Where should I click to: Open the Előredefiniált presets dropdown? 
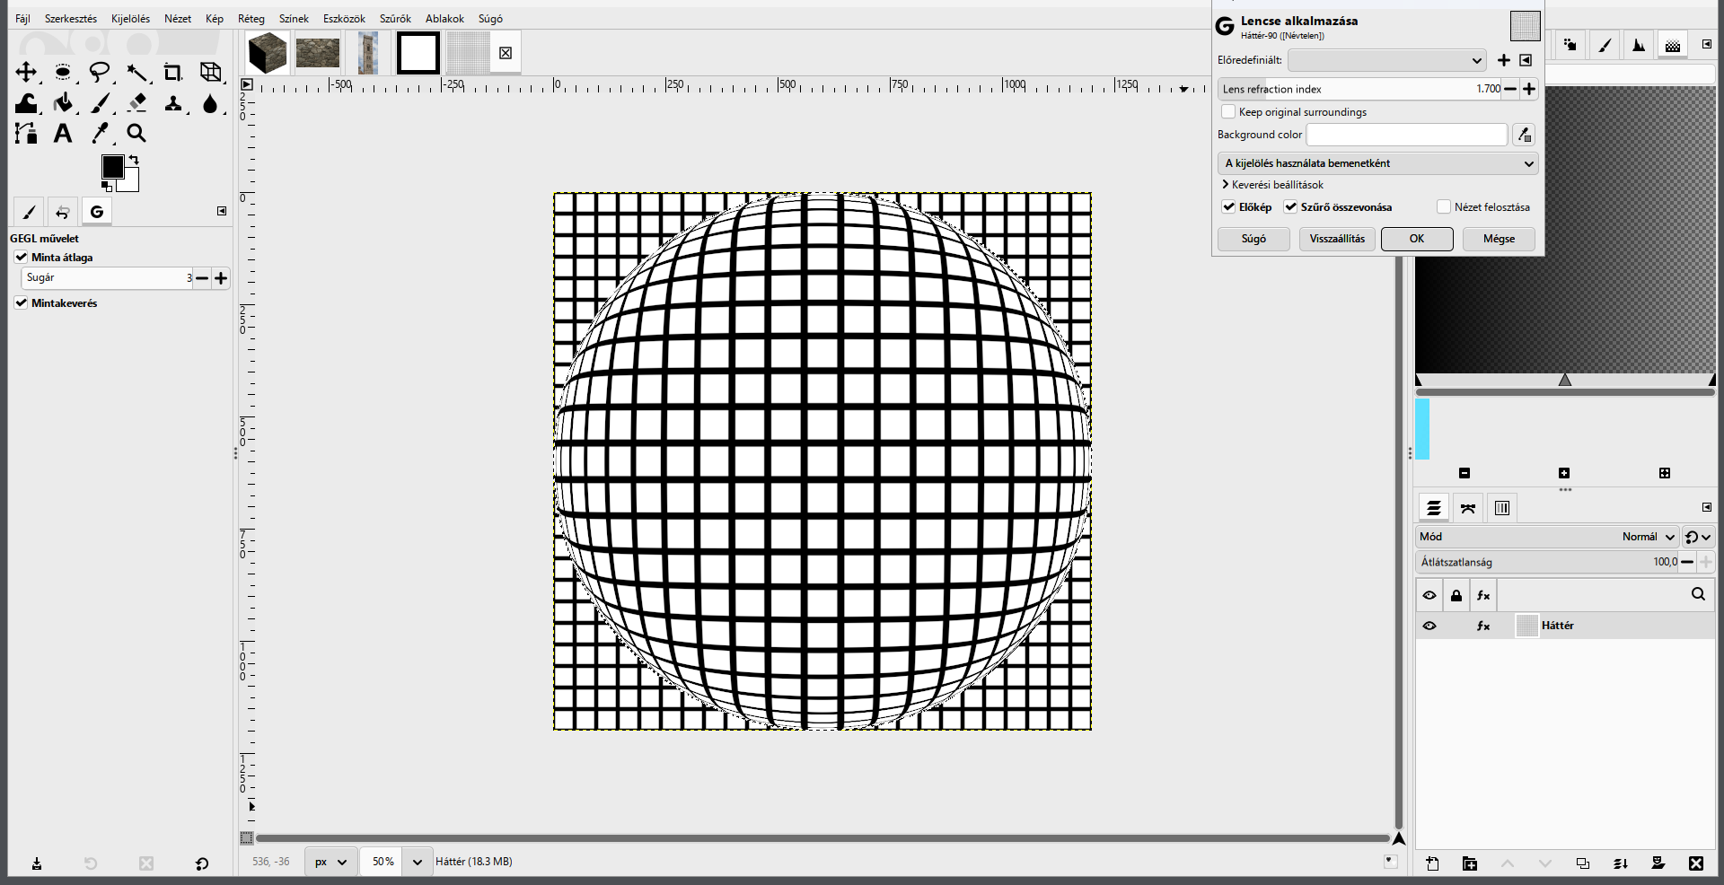[1387, 60]
